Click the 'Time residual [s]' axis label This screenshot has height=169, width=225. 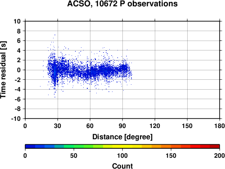click(x=3, y=70)
